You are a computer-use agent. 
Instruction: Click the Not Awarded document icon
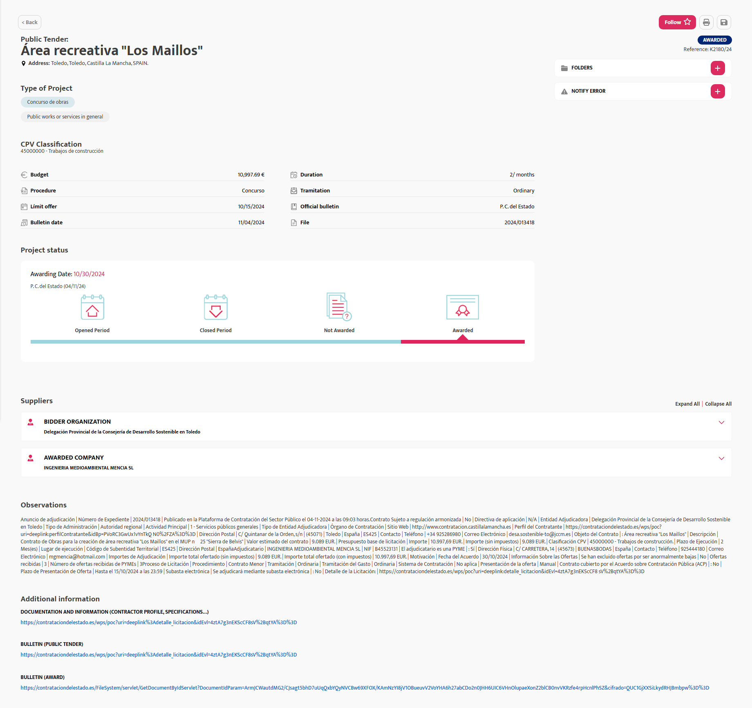click(x=338, y=307)
